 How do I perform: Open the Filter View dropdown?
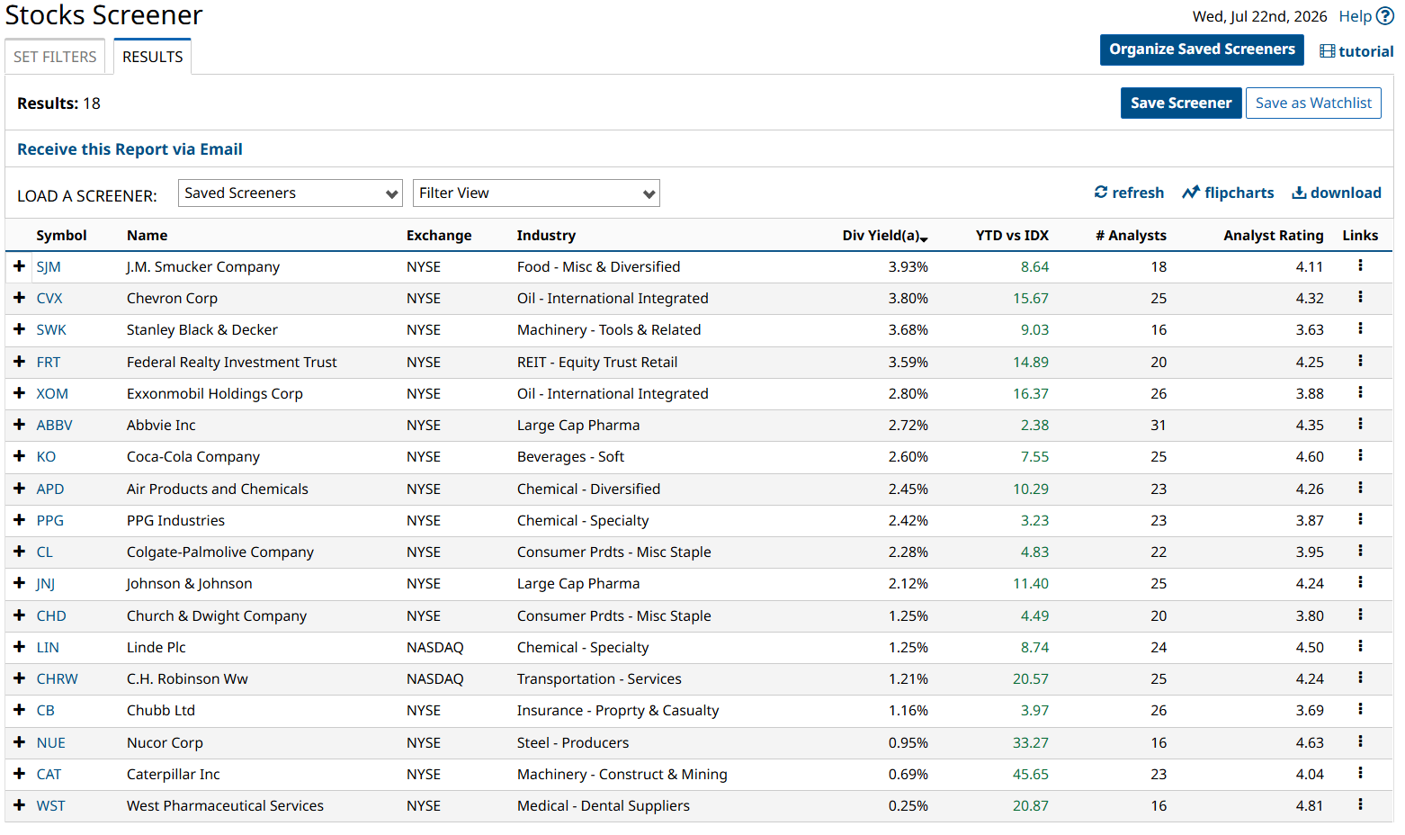click(x=536, y=193)
